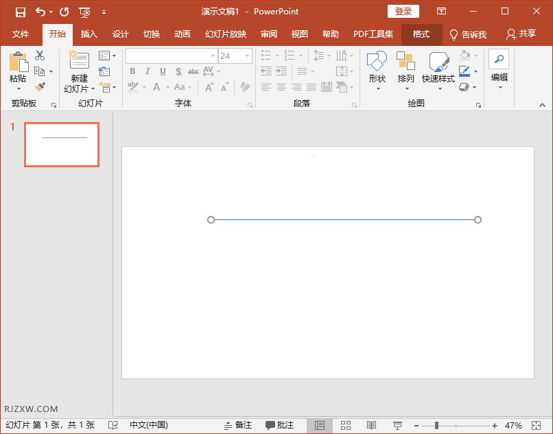Switch to Reading view in status bar
553x434 pixels.
(x=371, y=425)
